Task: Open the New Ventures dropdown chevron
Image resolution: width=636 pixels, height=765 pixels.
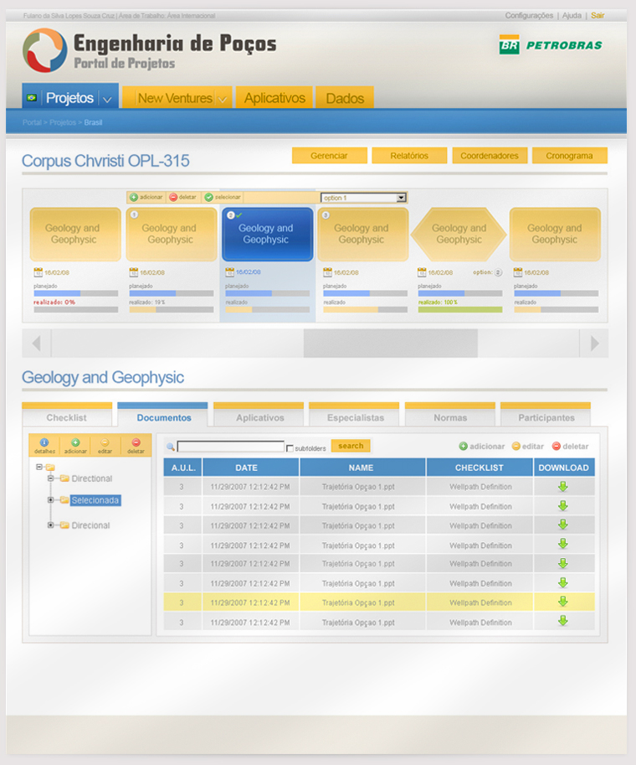Action: 223,99
